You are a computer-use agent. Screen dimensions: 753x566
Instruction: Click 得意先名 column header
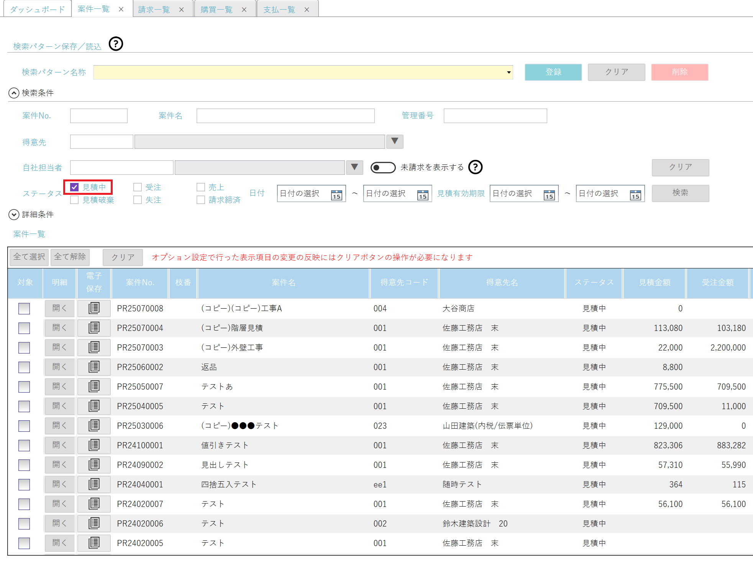tap(502, 283)
